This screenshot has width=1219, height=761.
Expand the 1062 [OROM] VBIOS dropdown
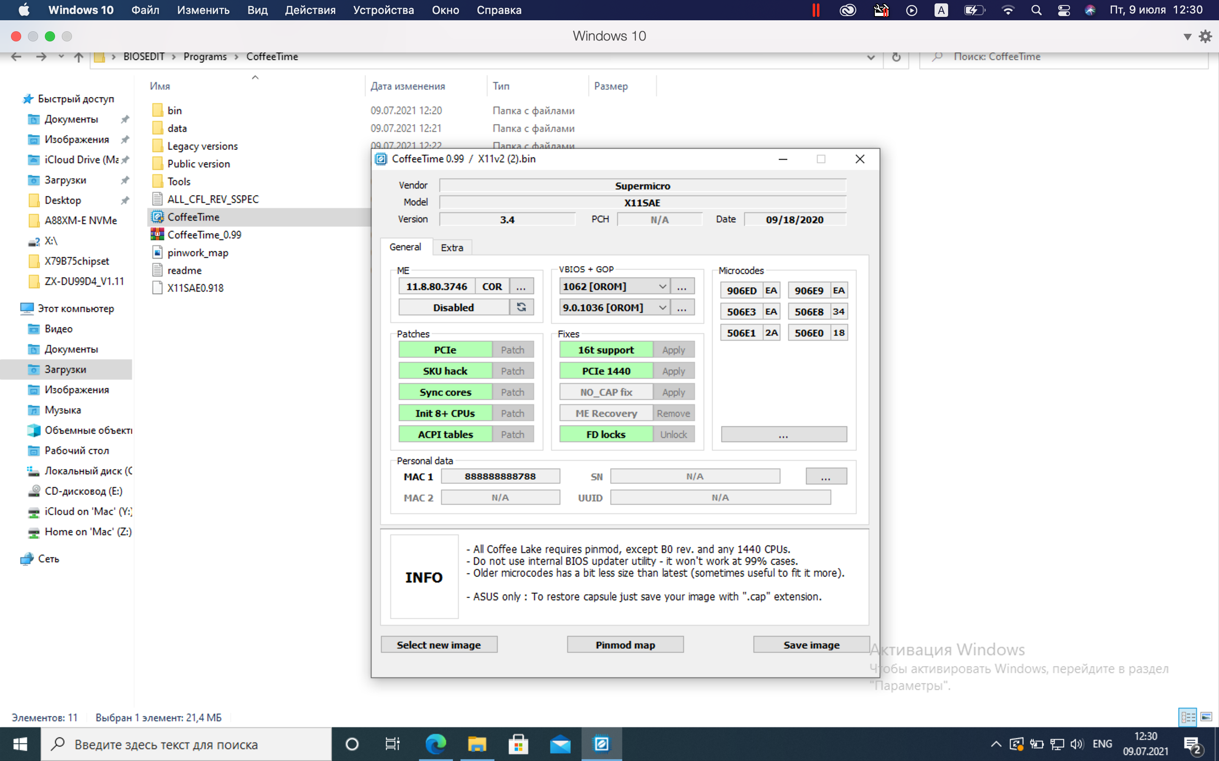point(662,286)
